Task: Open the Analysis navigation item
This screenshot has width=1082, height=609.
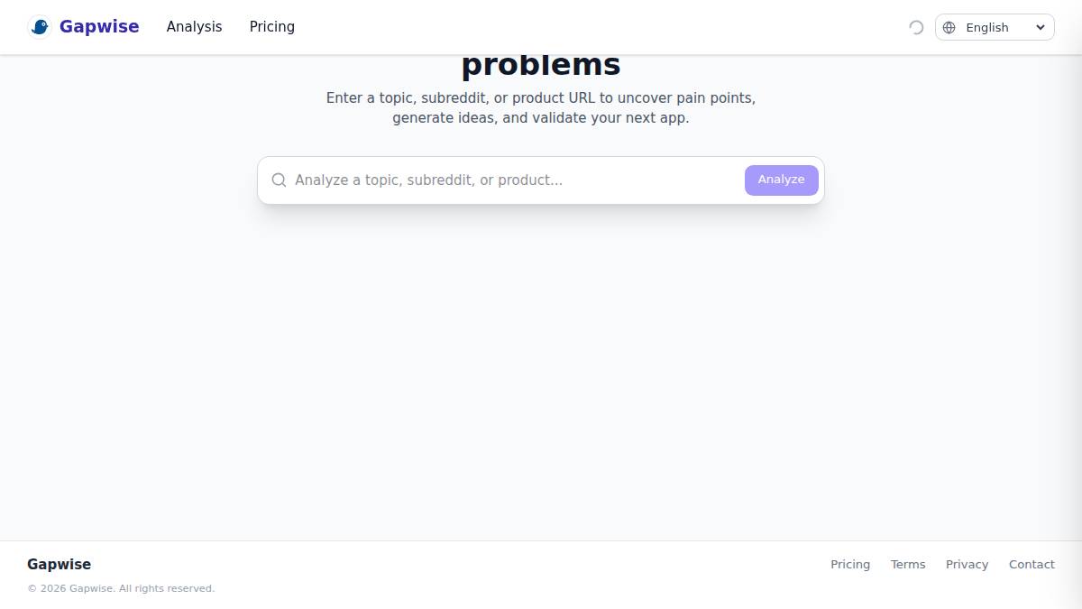Action: 194,27
